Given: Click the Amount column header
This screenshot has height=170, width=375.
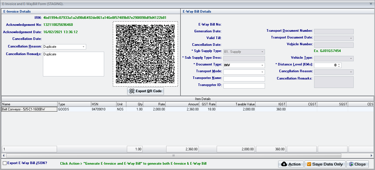Looking at the screenshot, I should pos(182,104).
